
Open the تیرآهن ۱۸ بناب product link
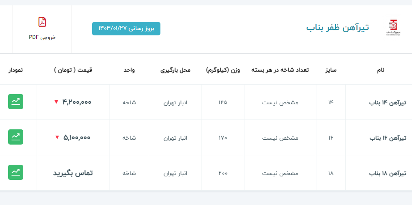388,173
